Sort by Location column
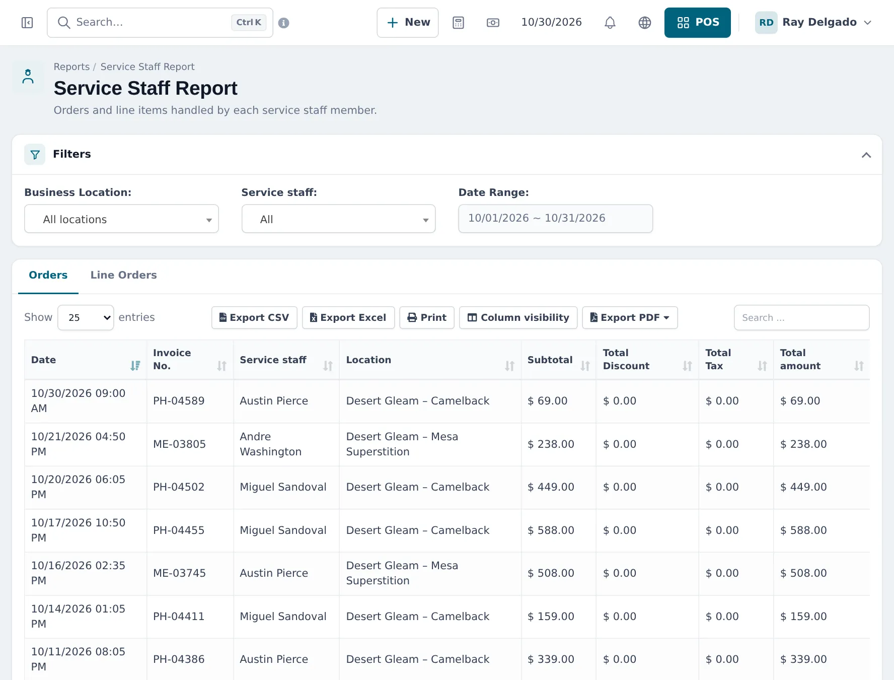Image resolution: width=894 pixels, height=680 pixels. [x=430, y=360]
